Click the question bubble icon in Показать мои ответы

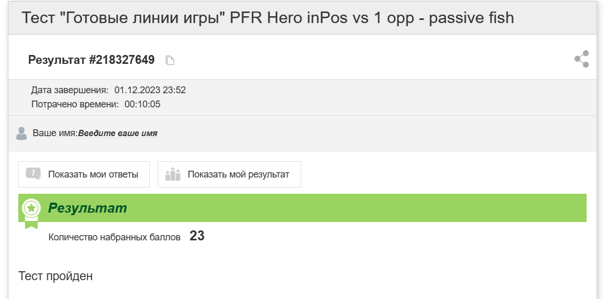click(33, 174)
